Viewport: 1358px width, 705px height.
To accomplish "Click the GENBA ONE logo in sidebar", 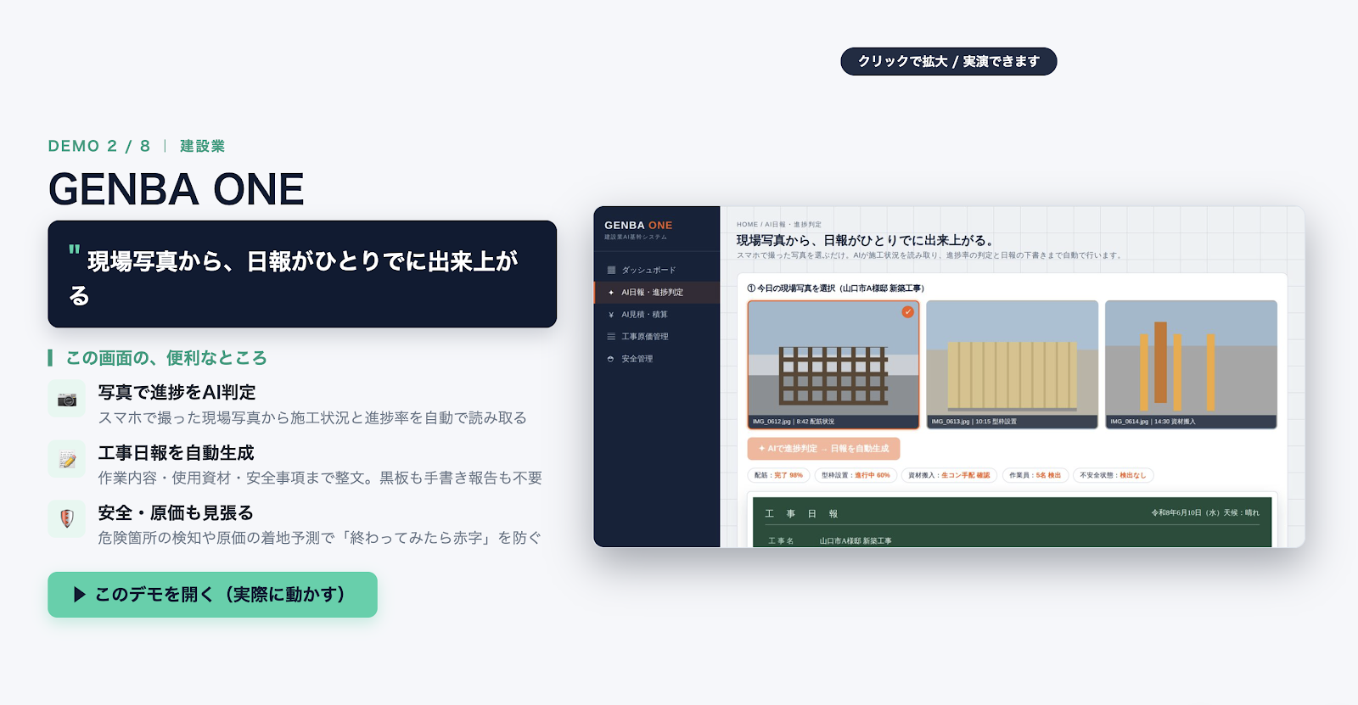I will coord(638,226).
